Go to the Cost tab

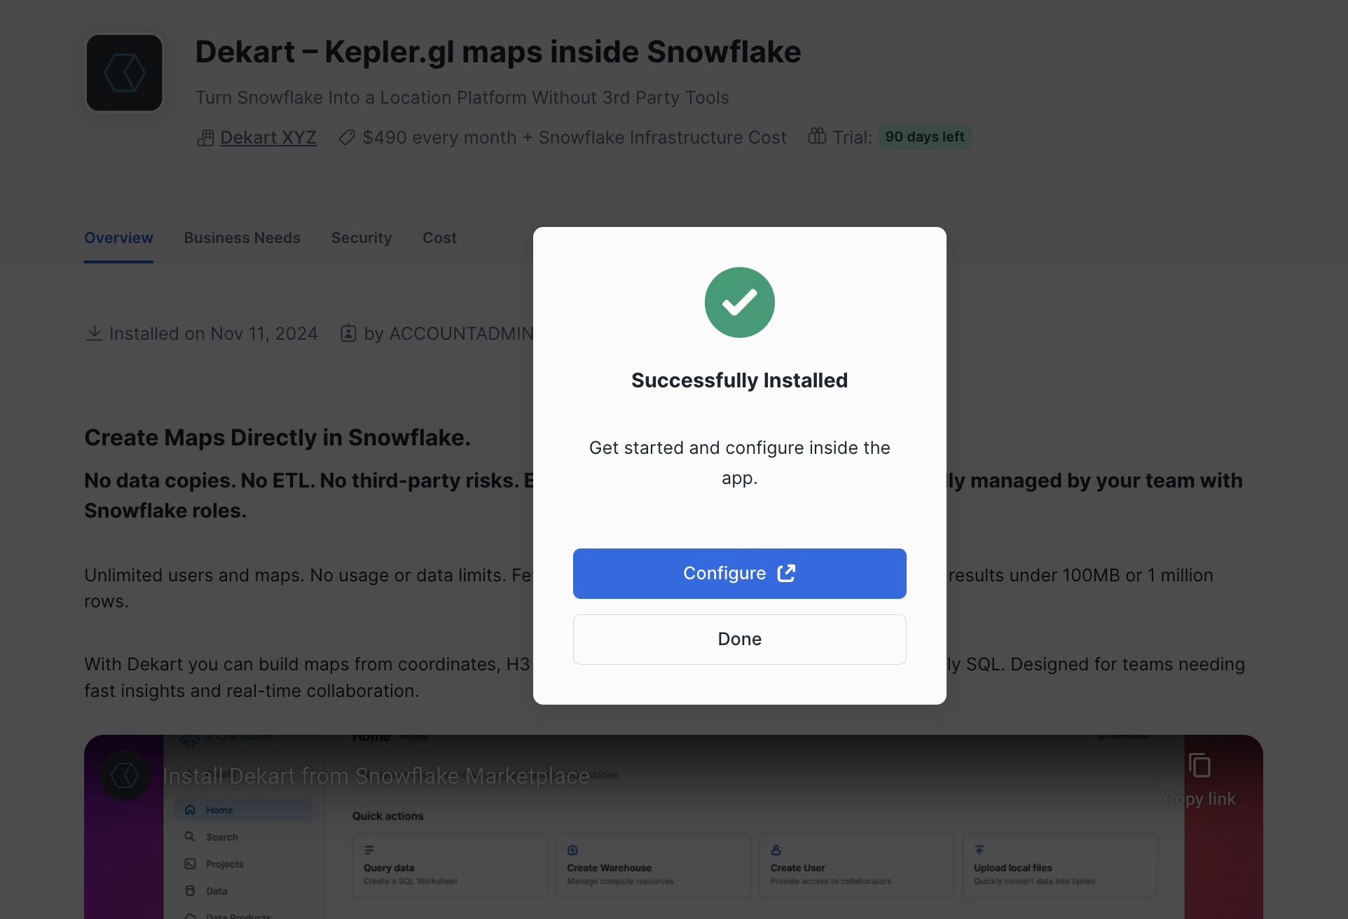pos(439,238)
